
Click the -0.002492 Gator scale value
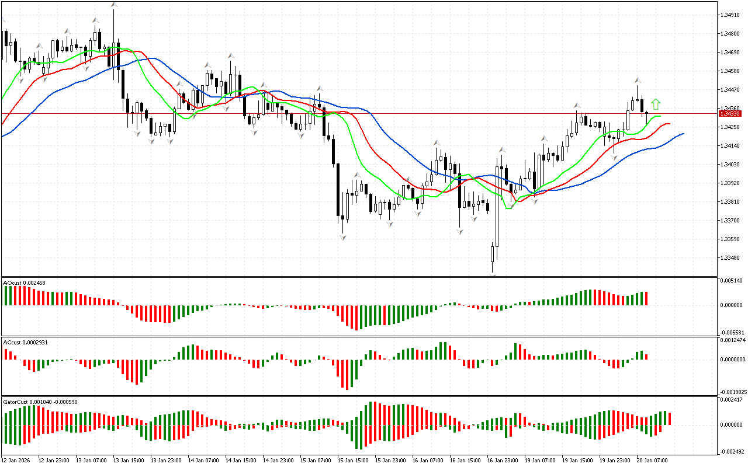(733, 451)
